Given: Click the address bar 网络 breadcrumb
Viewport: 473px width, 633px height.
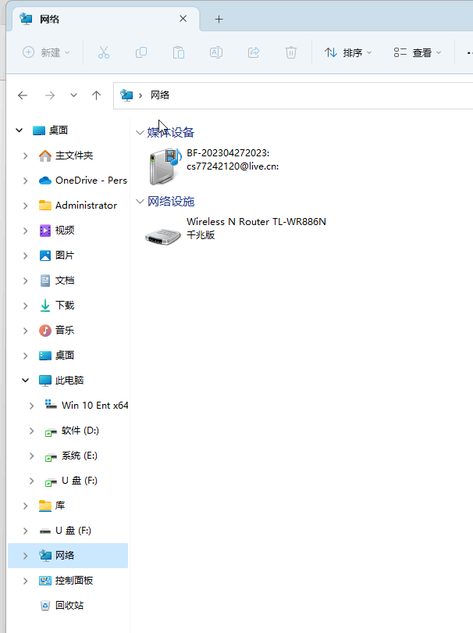Looking at the screenshot, I should point(160,95).
